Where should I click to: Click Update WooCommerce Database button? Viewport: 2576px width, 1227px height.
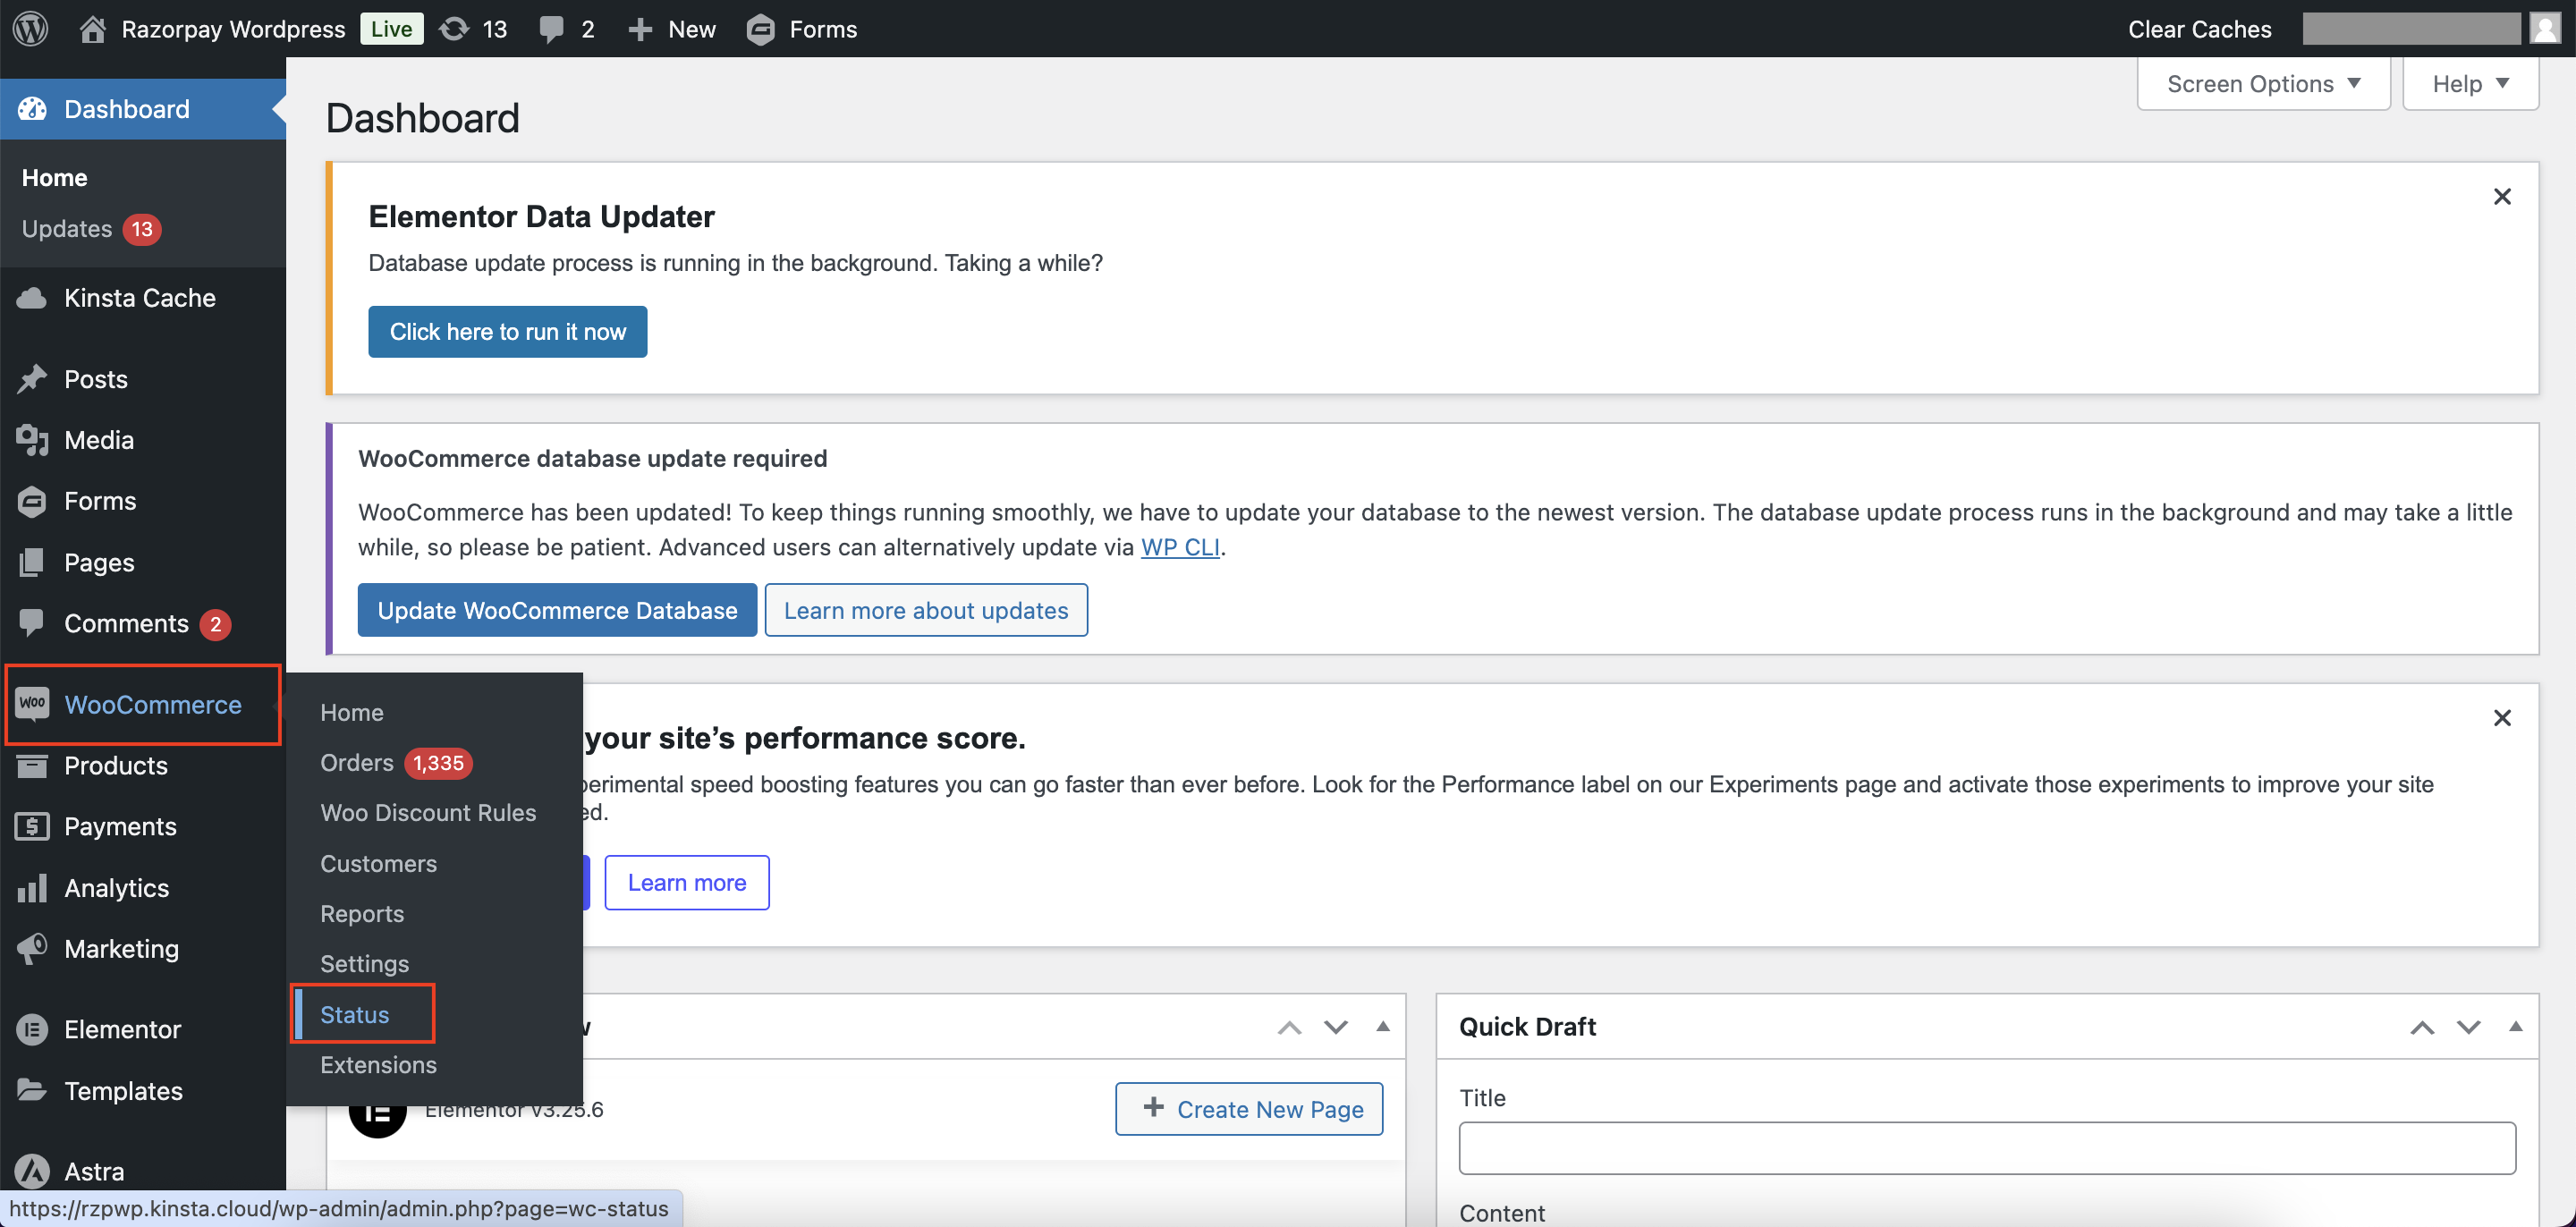pos(557,610)
